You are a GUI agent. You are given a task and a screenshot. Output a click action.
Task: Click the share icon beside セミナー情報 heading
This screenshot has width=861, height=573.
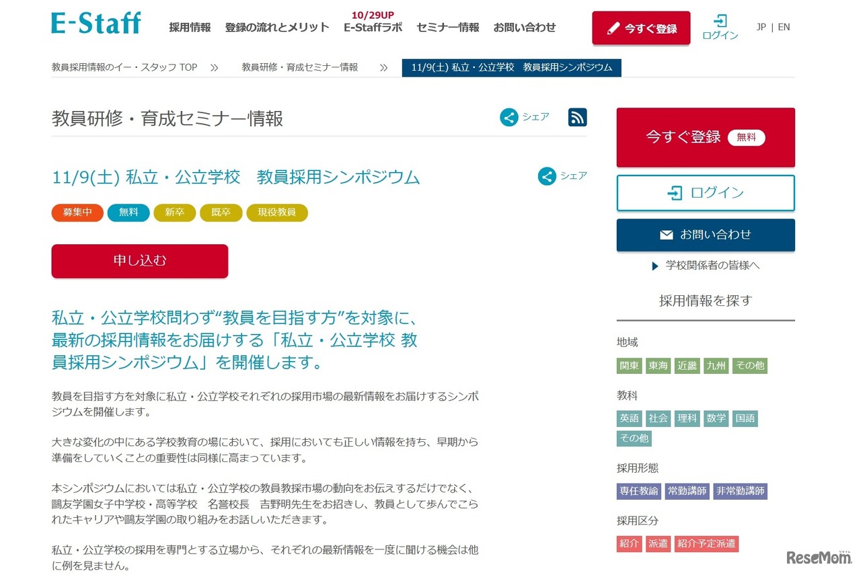[x=509, y=117]
